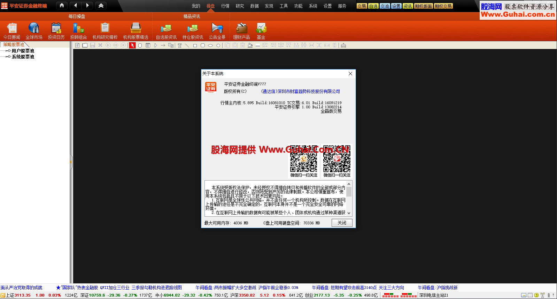557x299 pixels.
Task: Open the 行情 menu
Action: (225, 6)
